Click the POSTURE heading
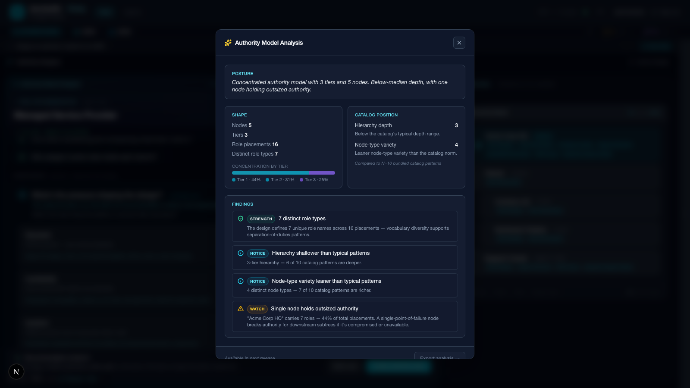Viewport: 690px width, 388px height. 242,74
